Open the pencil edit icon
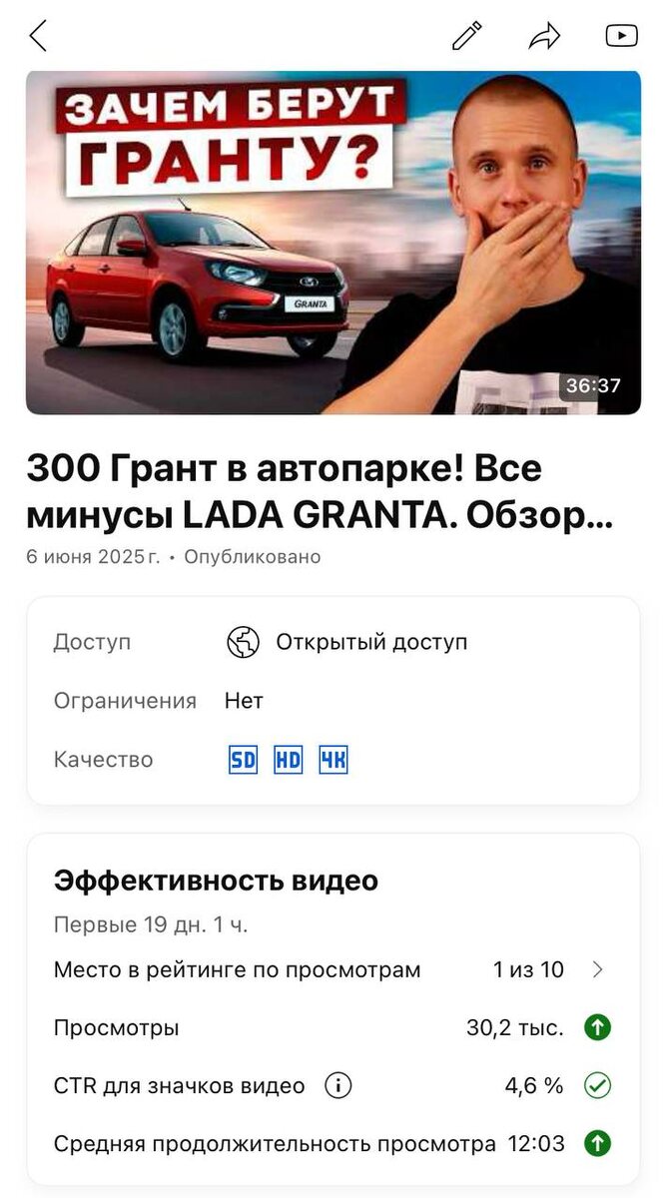The image size is (667, 1198). click(x=466, y=36)
